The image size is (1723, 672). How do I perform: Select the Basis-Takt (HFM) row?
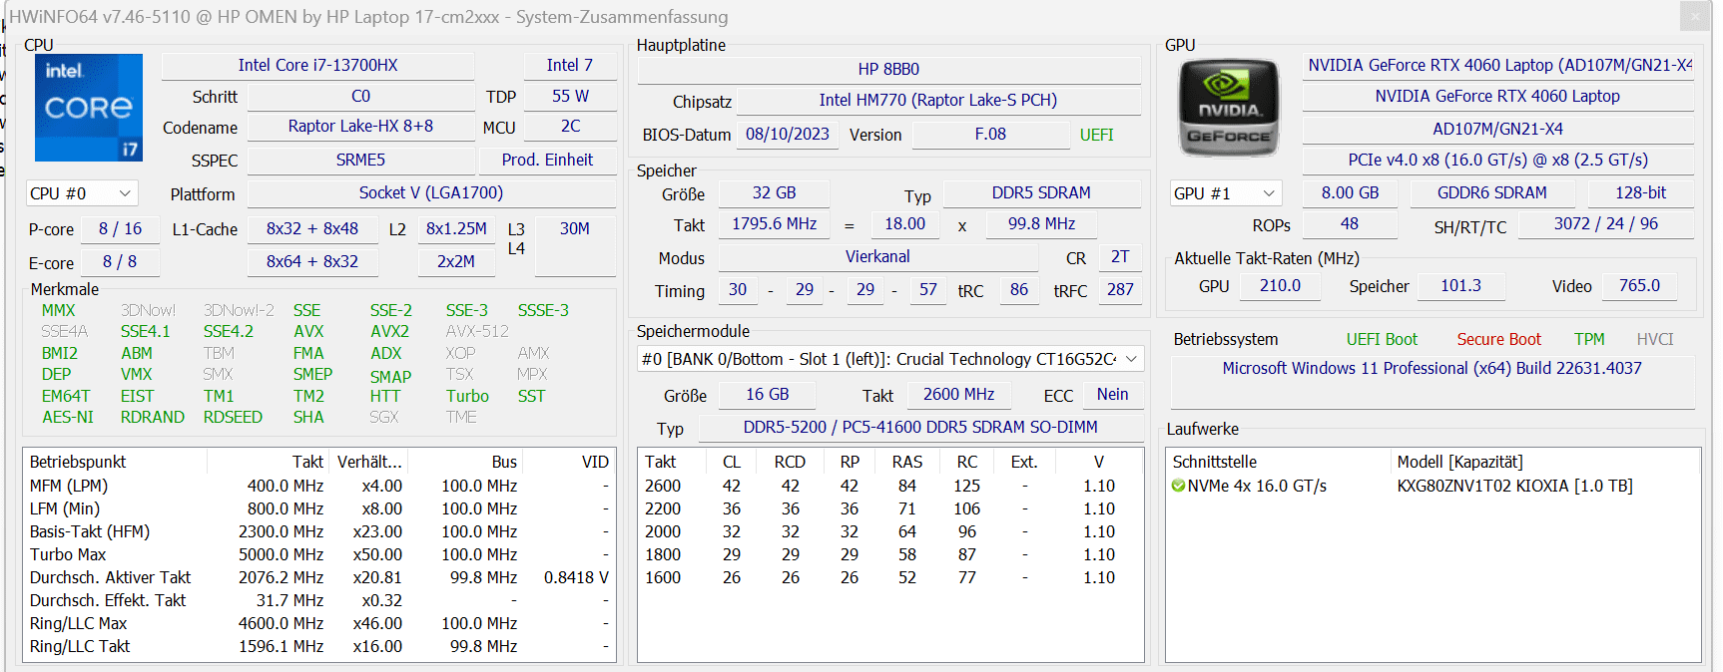coord(319,531)
